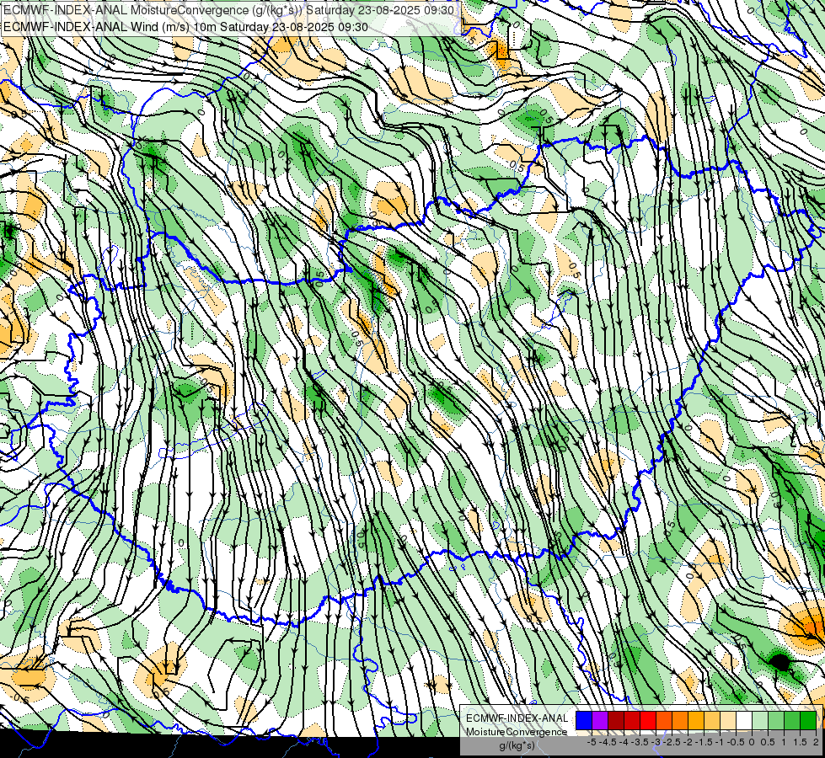The image size is (825, 758).
Task: Click the black convergence maximum spot on map
Action: click(x=781, y=662)
